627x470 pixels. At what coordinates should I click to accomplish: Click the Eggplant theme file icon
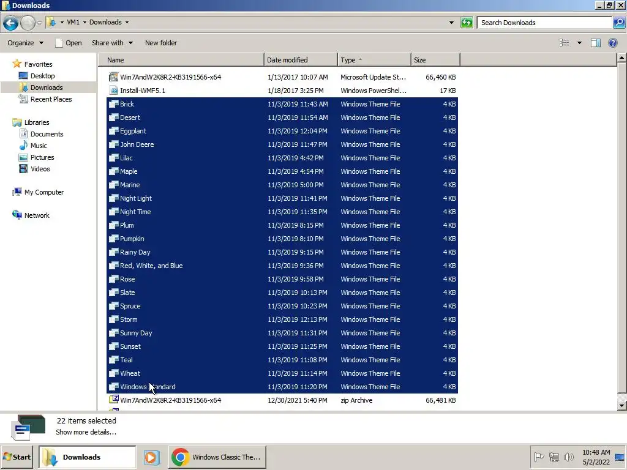[114, 131]
